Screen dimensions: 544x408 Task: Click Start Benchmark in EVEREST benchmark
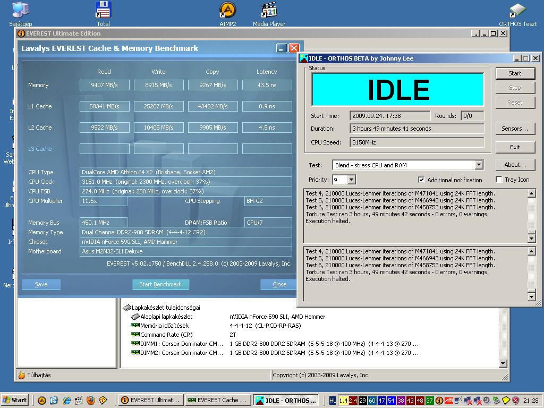click(x=160, y=284)
